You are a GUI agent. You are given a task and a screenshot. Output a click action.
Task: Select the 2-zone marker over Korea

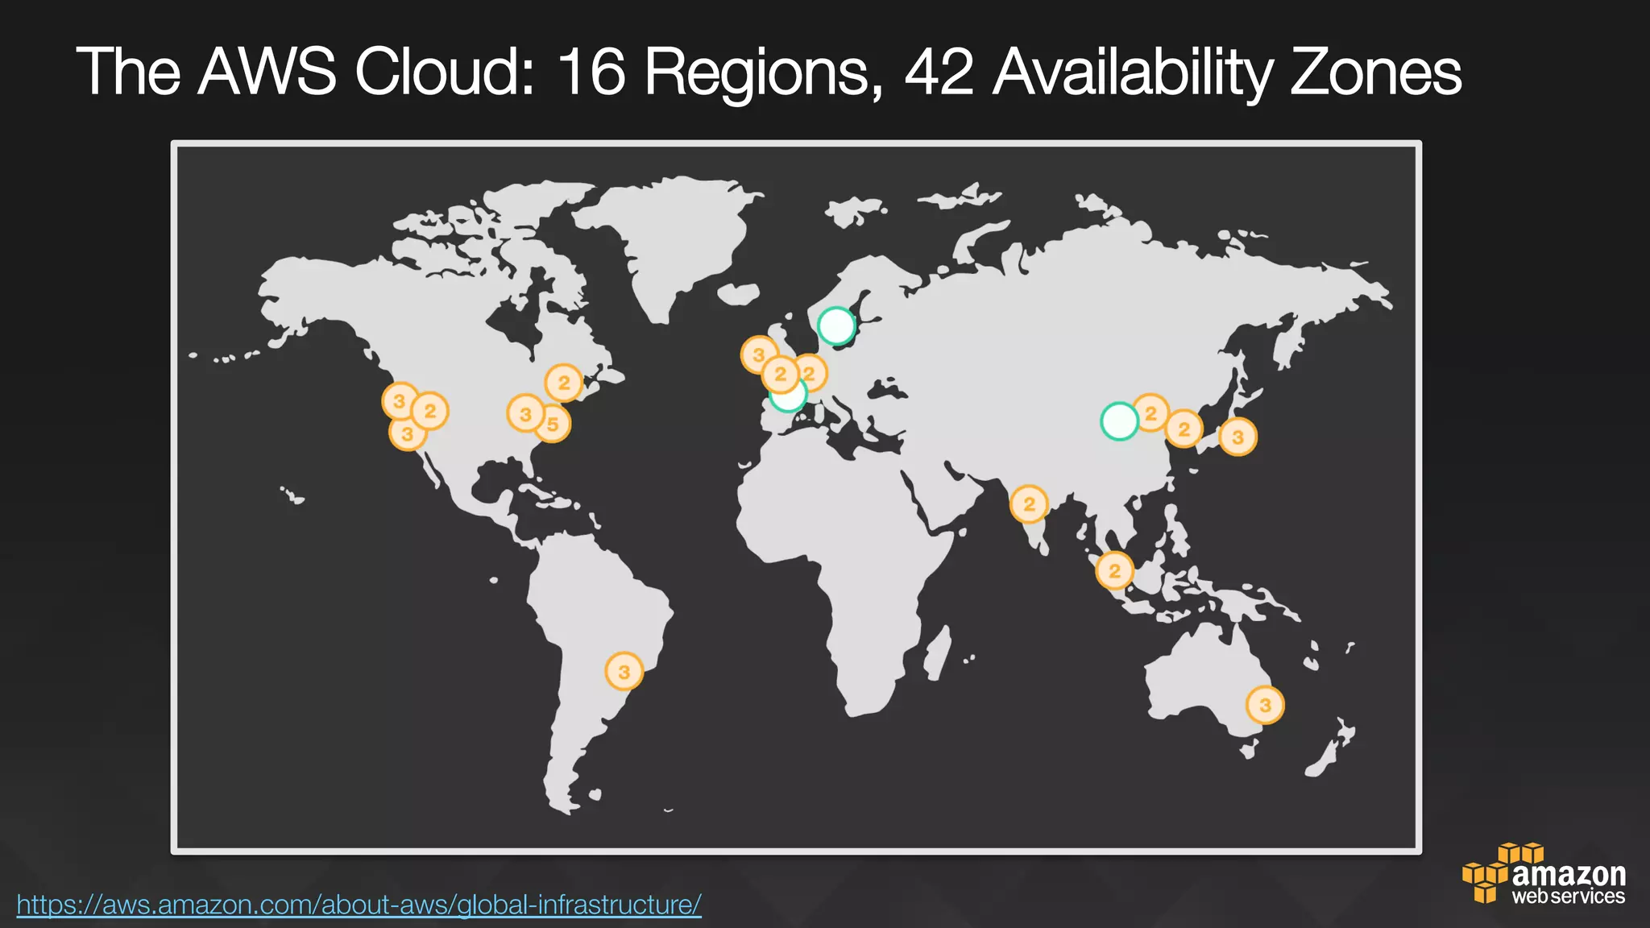(1184, 429)
